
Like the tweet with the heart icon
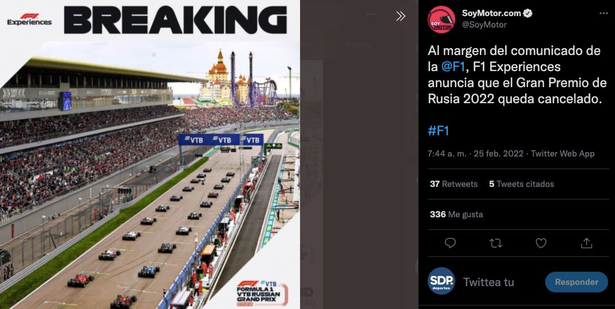pyautogui.click(x=541, y=244)
